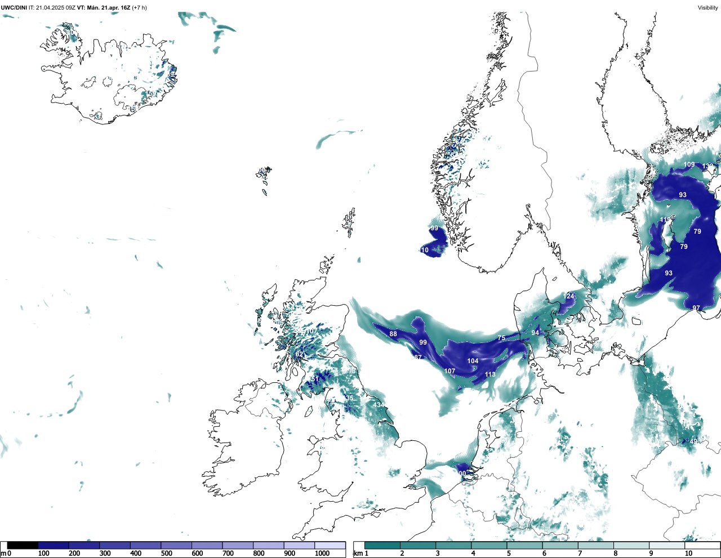Select the 5–6 km legend swatch
The image size is (721, 558).
coord(524,545)
